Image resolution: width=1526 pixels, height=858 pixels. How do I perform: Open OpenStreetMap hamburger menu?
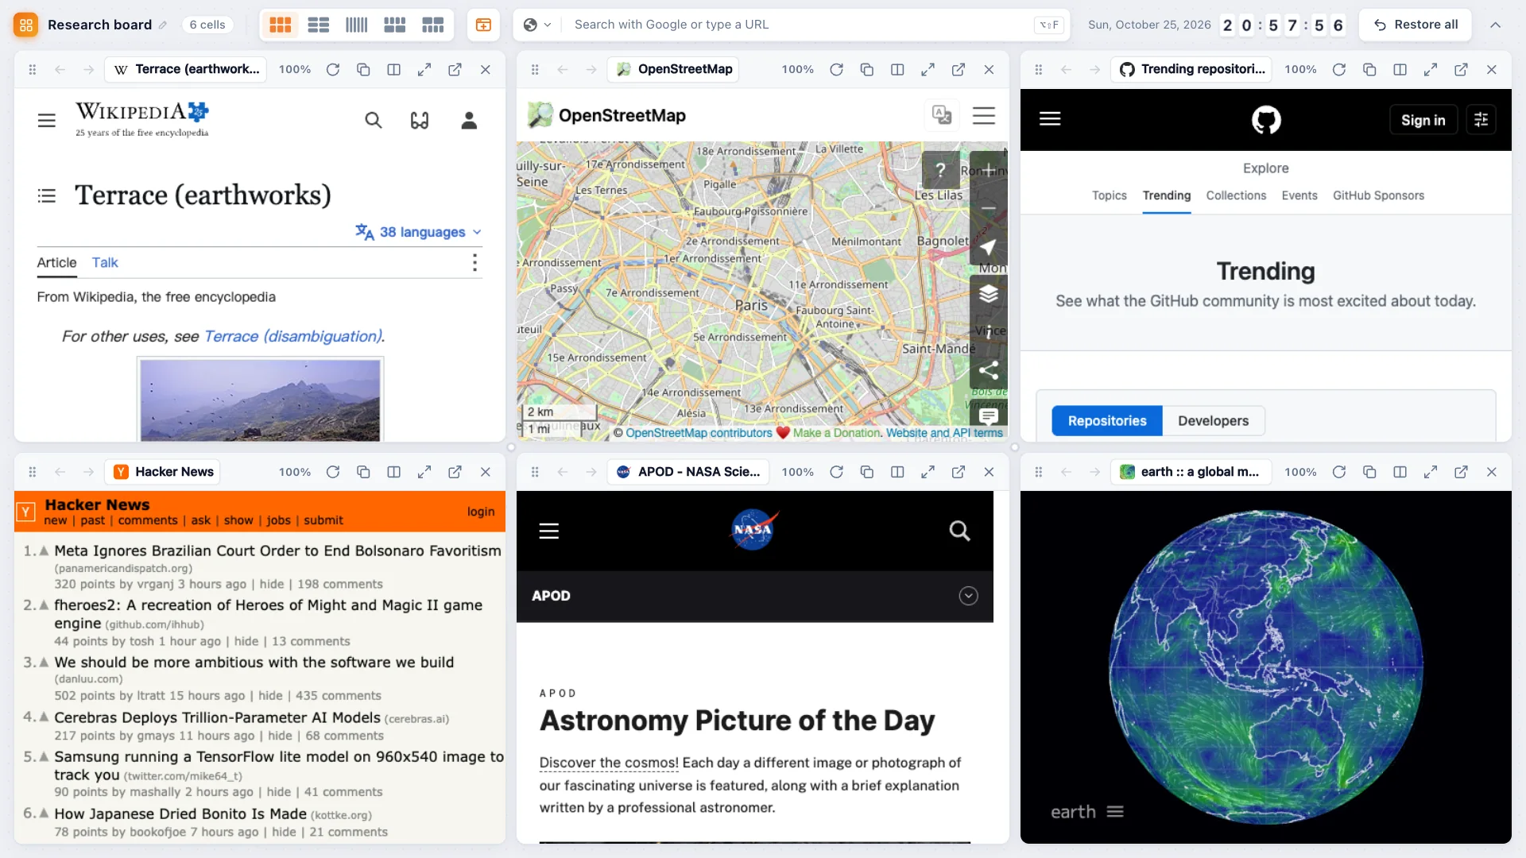coord(984,115)
